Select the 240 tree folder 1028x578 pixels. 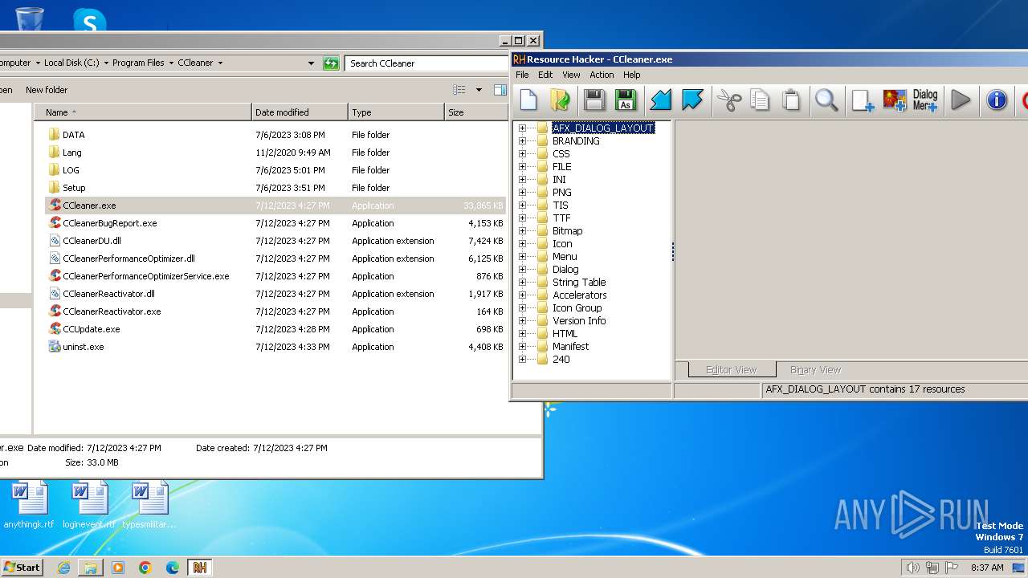(x=561, y=359)
